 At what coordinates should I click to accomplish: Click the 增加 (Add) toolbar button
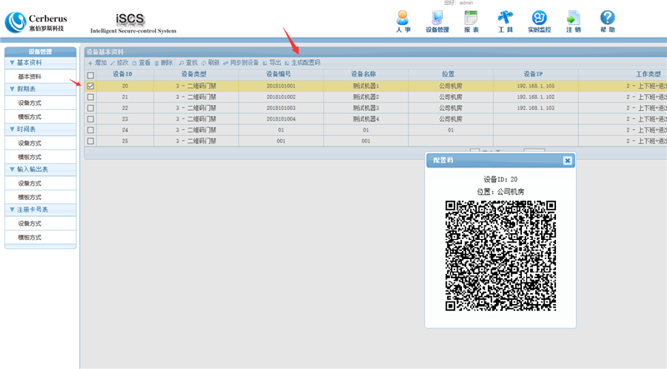97,63
